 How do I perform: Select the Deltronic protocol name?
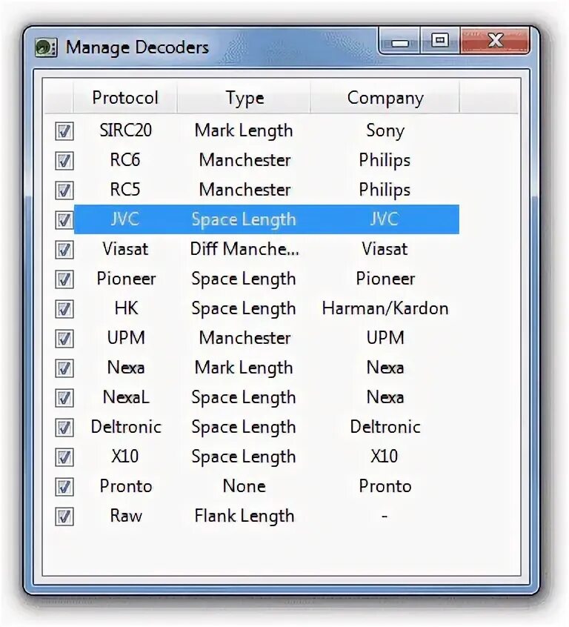pyautogui.click(x=126, y=427)
